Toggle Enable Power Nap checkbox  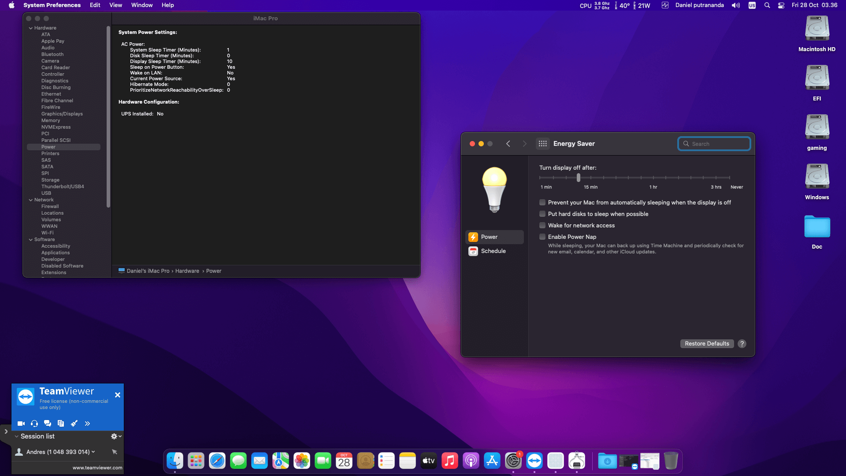(x=542, y=237)
